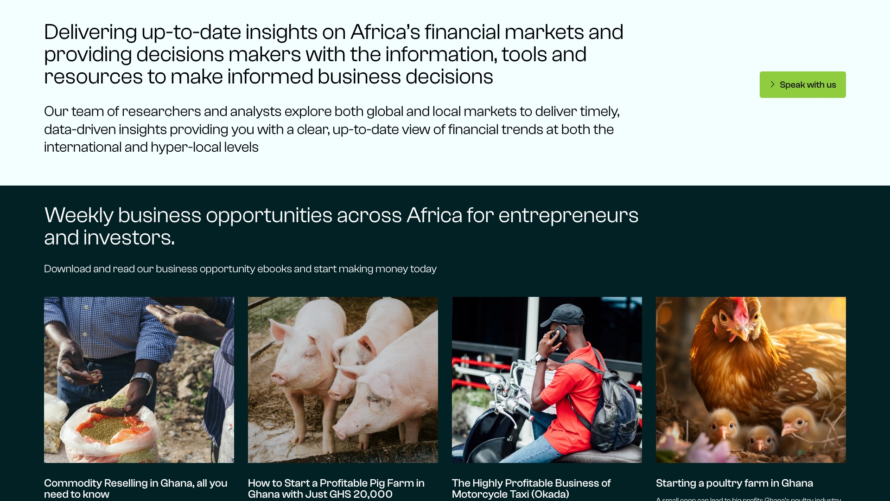
Task: Click the 'Weekly business opportunities' heading
Action: click(x=341, y=226)
